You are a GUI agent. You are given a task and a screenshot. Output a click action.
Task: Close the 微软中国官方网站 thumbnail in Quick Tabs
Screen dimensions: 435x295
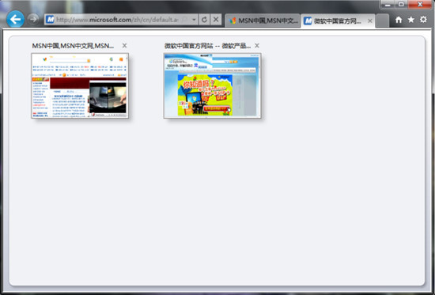pos(257,46)
